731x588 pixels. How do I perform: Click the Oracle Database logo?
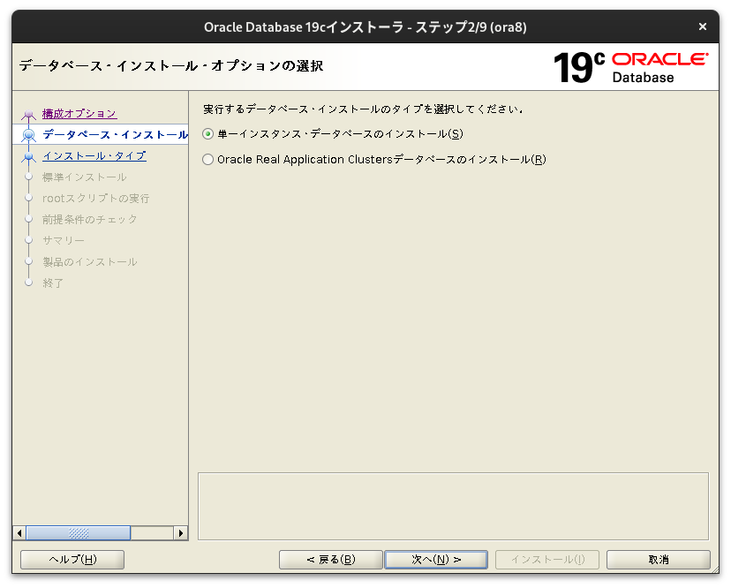(x=660, y=66)
